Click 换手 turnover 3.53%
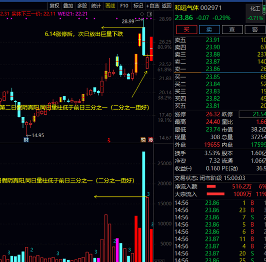 [212, 153]
